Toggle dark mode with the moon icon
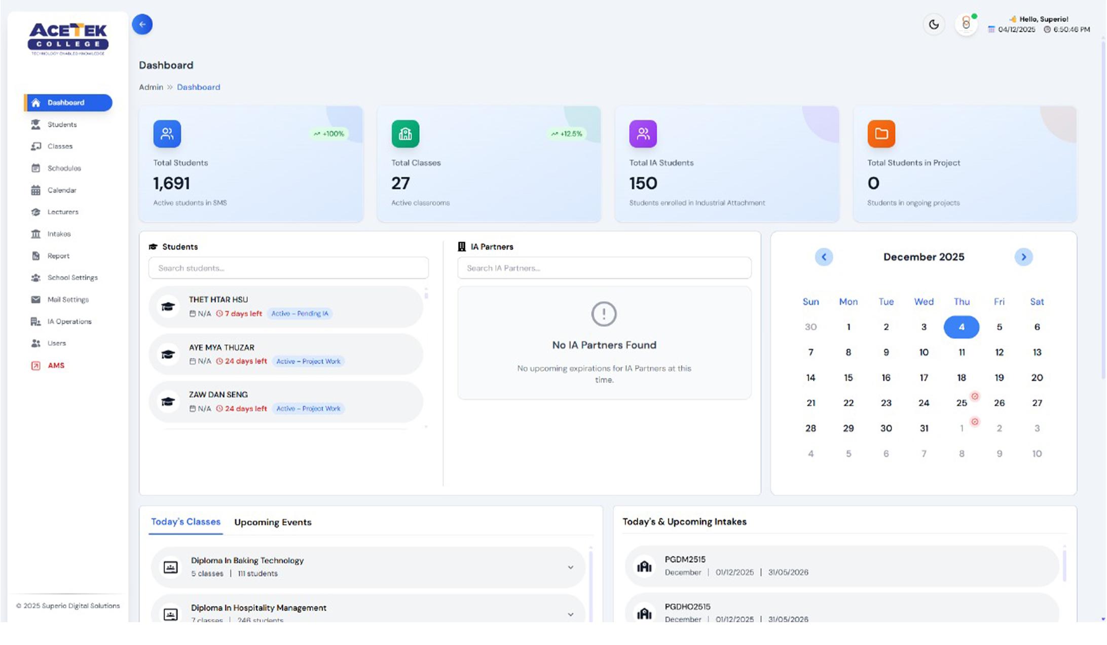The width and height of the screenshot is (1107, 645). tap(934, 24)
